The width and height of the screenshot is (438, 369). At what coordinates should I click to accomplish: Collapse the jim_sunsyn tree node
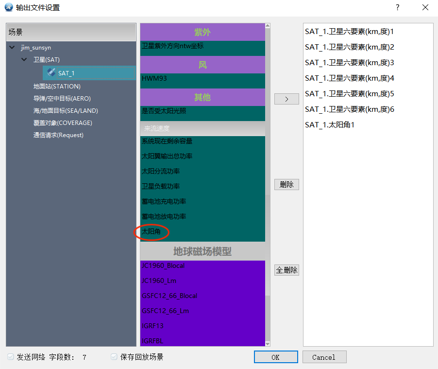coord(12,48)
